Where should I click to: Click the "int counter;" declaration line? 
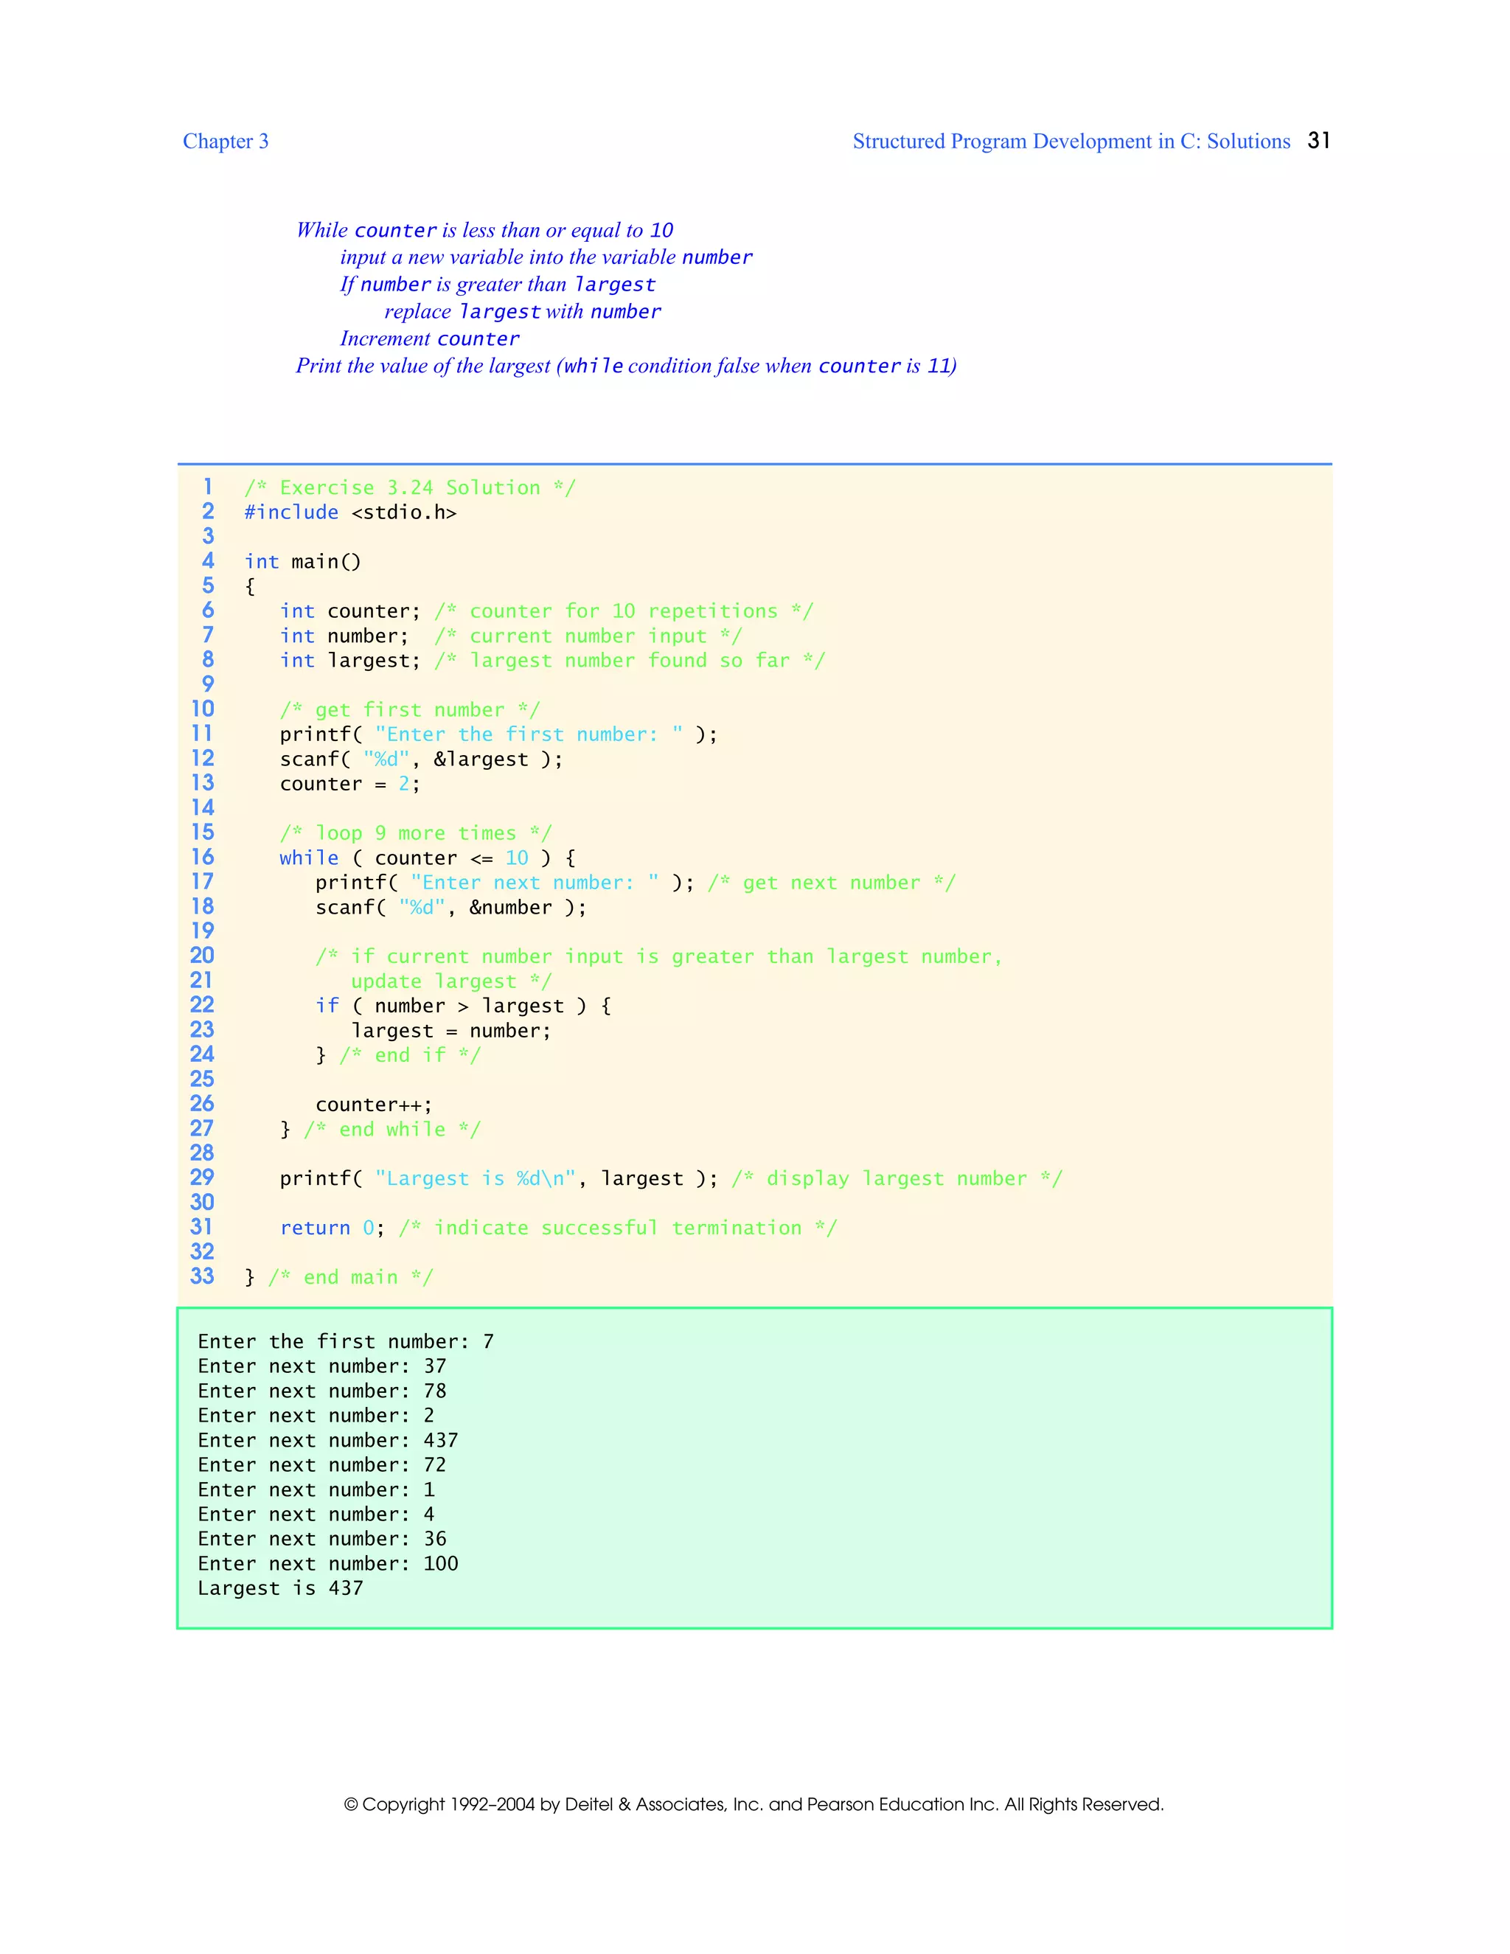[349, 611]
